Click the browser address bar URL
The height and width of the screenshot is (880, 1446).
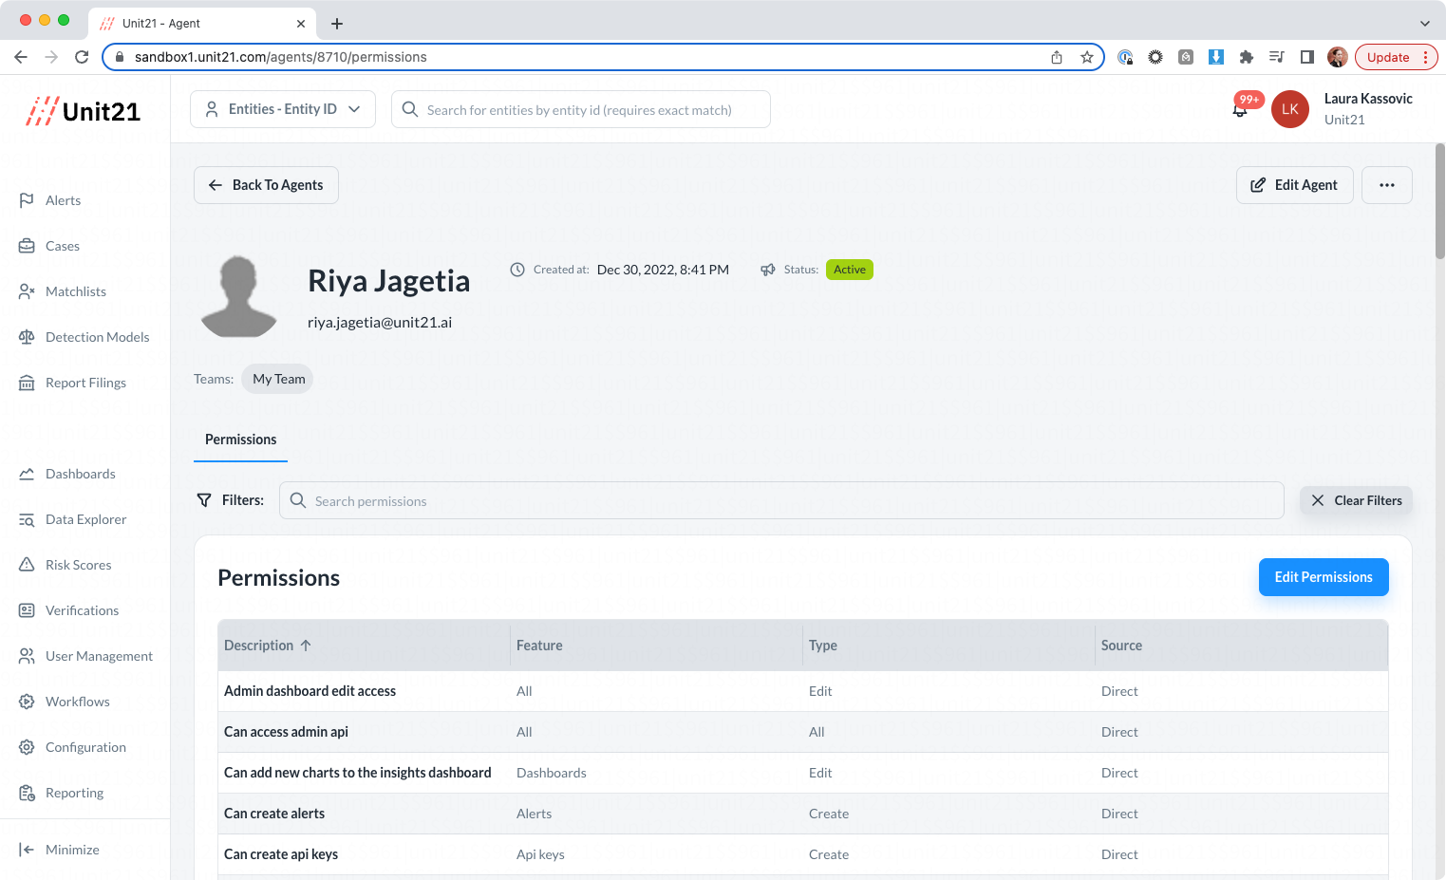(x=281, y=57)
